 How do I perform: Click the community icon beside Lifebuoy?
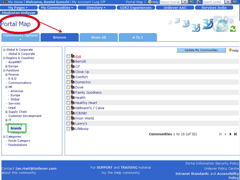[72, 128]
